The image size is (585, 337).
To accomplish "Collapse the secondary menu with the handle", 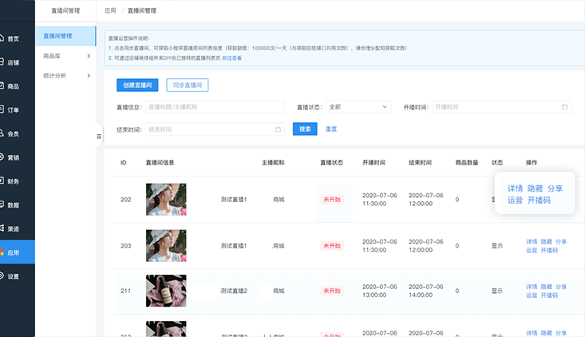I will pos(99,137).
